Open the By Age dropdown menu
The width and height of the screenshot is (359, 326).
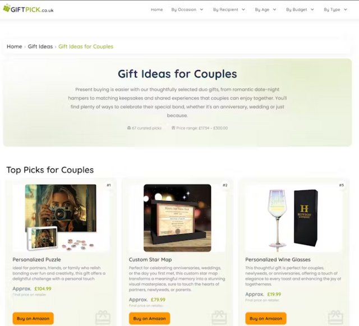click(x=265, y=10)
